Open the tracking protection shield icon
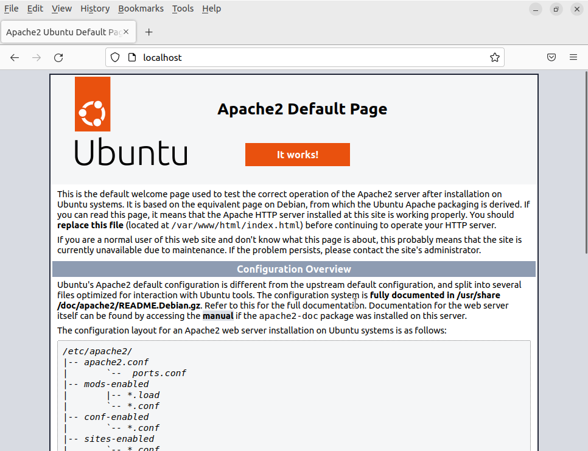The height and width of the screenshot is (451, 588). (x=115, y=57)
